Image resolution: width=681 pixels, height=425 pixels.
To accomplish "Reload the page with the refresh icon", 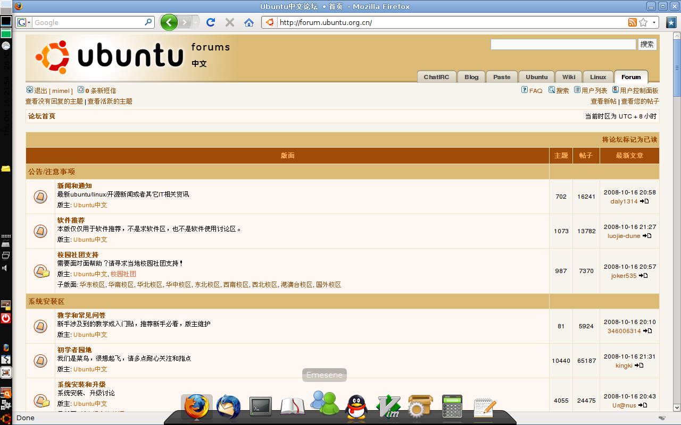I will (211, 22).
